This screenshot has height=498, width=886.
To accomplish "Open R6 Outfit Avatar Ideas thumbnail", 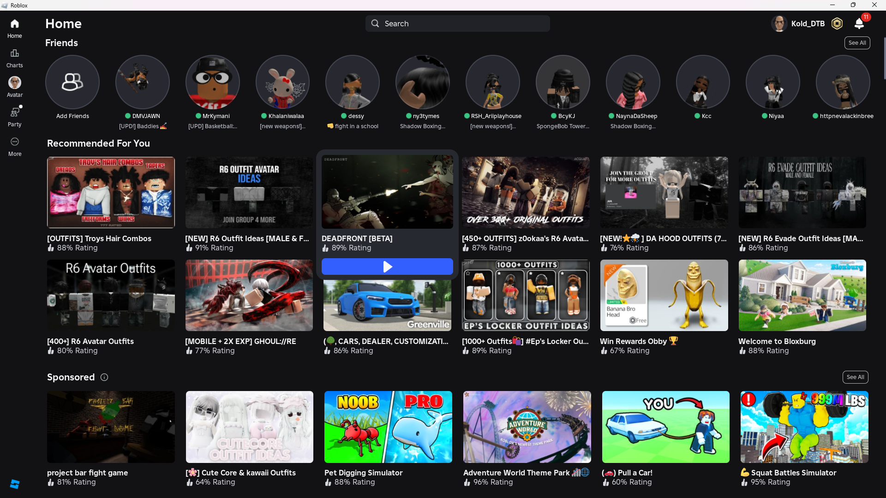I will (x=249, y=192).
